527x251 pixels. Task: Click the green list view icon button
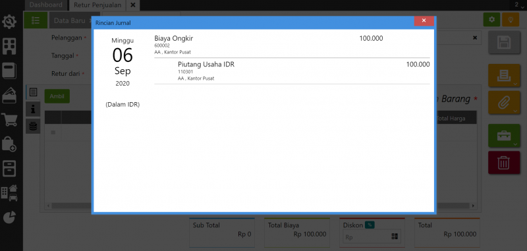point(36,20)
